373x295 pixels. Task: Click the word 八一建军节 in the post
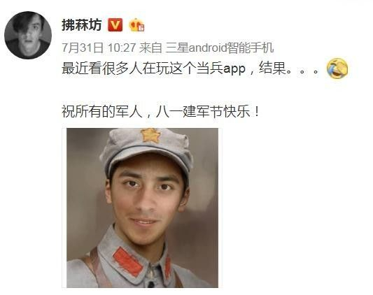pos(189,111)
